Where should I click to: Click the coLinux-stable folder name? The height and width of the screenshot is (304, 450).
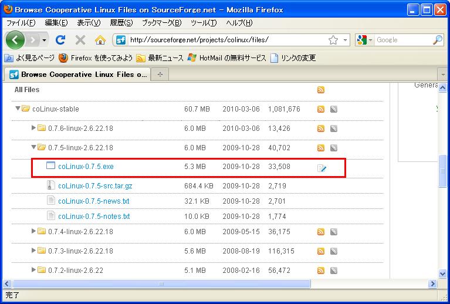(x=55, y=109)
